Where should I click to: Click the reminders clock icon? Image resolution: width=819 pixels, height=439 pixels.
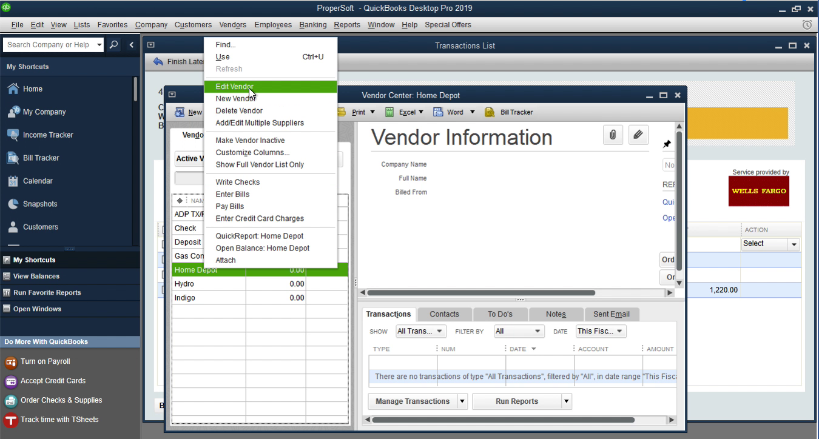807,25
